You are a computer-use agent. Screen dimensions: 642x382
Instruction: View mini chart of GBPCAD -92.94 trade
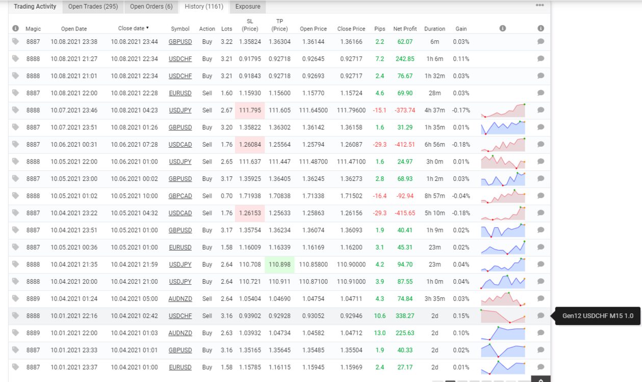503,196
